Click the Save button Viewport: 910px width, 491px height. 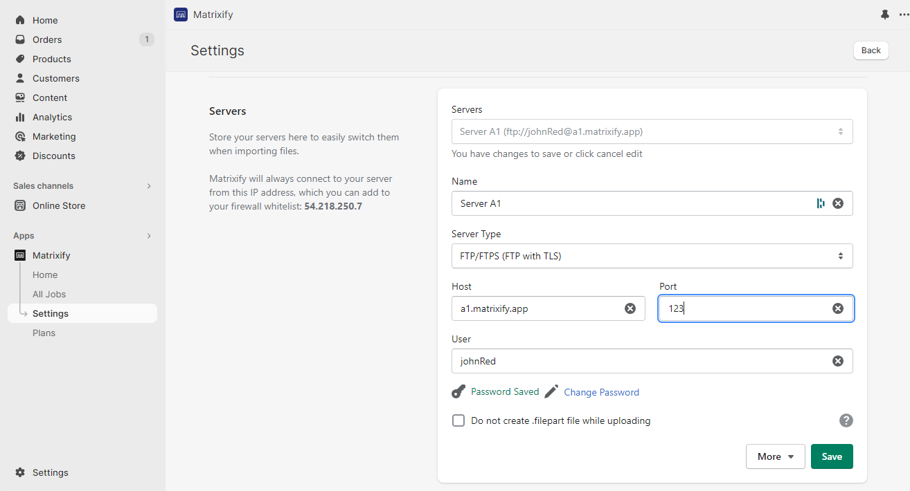(x=832, y=456)
